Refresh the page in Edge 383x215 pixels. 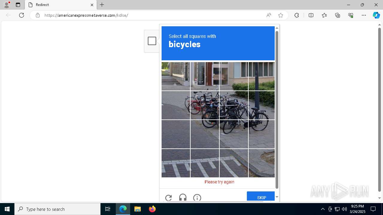22,15
